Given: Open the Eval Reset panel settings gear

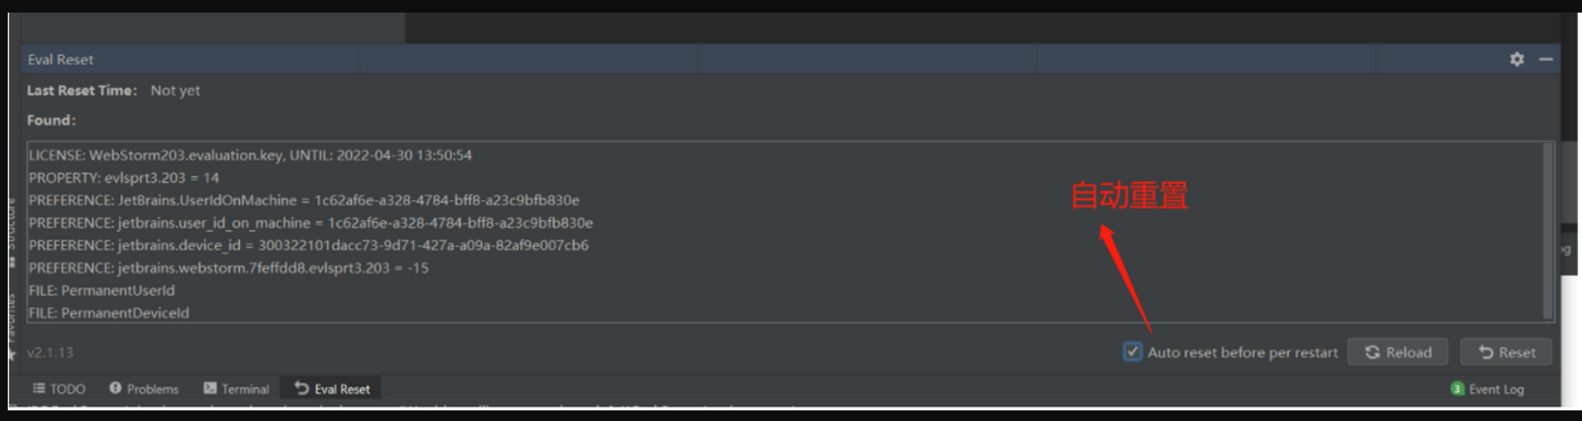Looking at the screenshot, I should (x=1516, y=59).
